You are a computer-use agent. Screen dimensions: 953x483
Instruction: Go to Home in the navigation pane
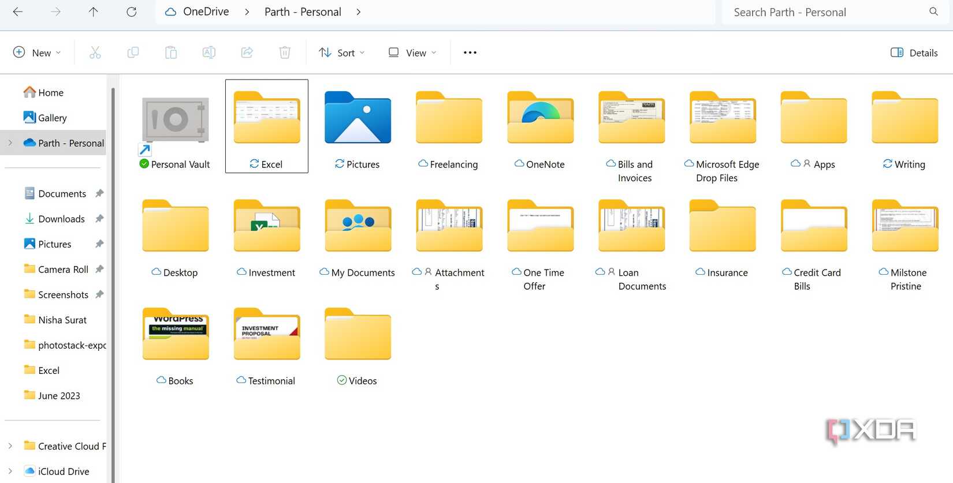[50, 92]
